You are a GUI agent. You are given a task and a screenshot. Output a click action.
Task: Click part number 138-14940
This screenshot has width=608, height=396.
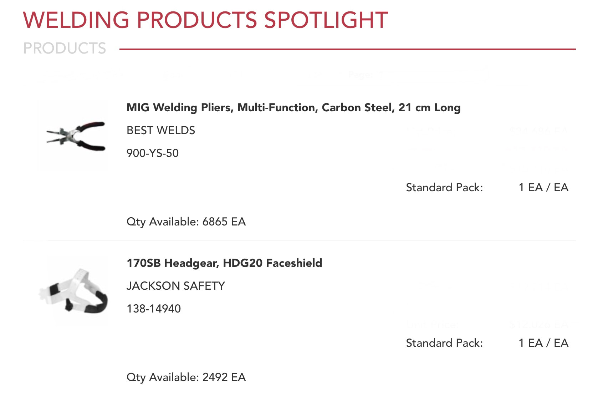click(x=154, y=309)
